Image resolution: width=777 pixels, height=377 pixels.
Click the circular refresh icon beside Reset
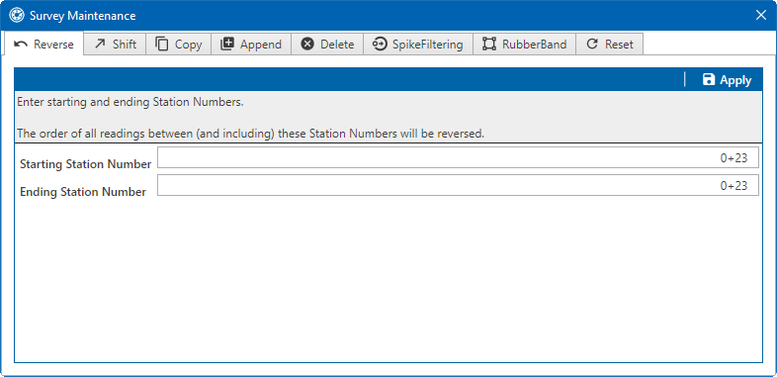click(592, 45)
